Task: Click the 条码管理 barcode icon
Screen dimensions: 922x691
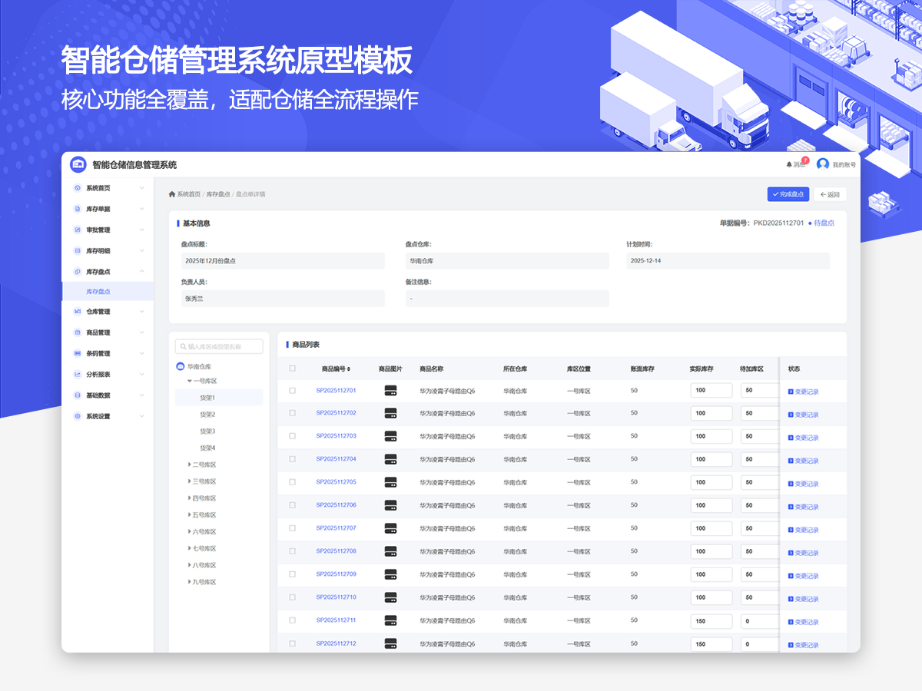Action: click(x=78, y=353)
